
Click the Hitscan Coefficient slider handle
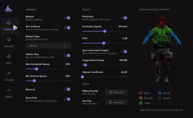coord(82,77)
